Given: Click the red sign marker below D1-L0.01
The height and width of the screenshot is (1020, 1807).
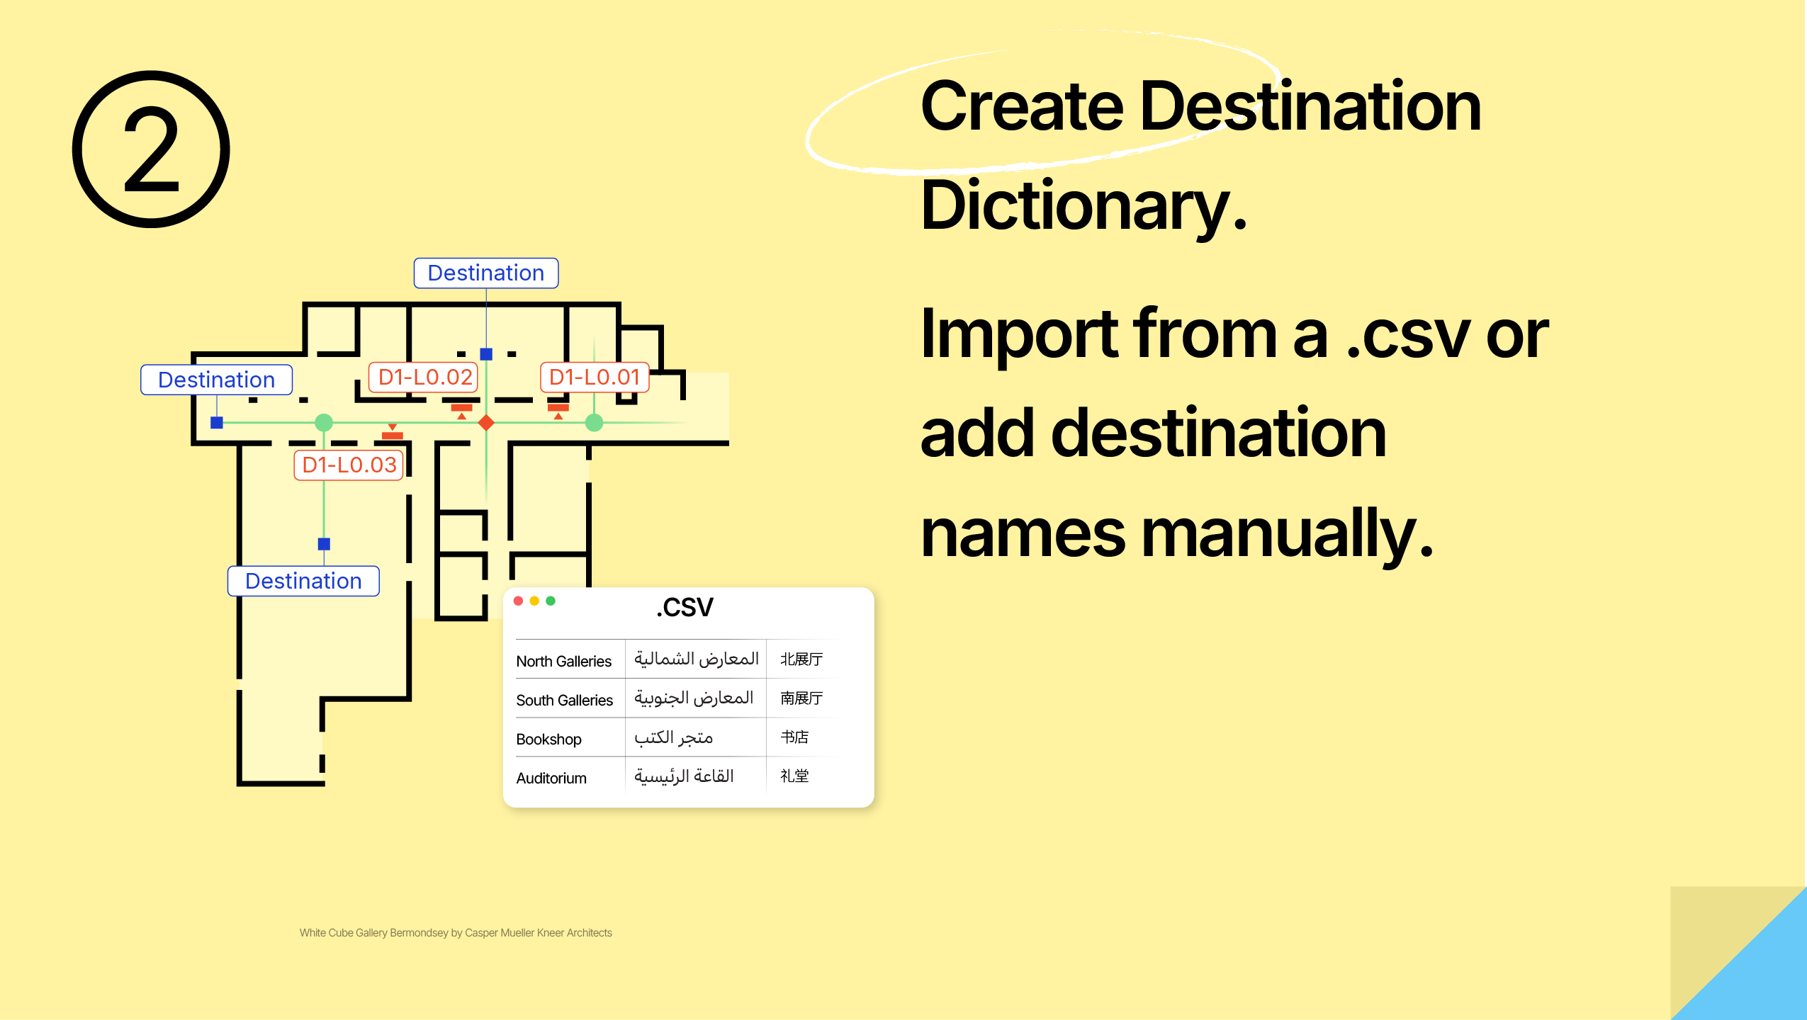Looking at the screenshot, I should 558,411.
